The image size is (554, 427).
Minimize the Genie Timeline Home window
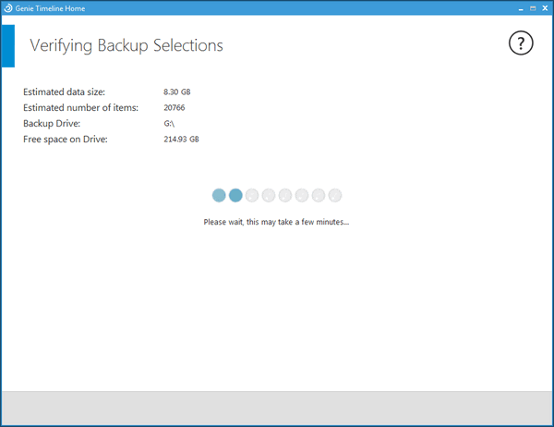pos(521,9)
